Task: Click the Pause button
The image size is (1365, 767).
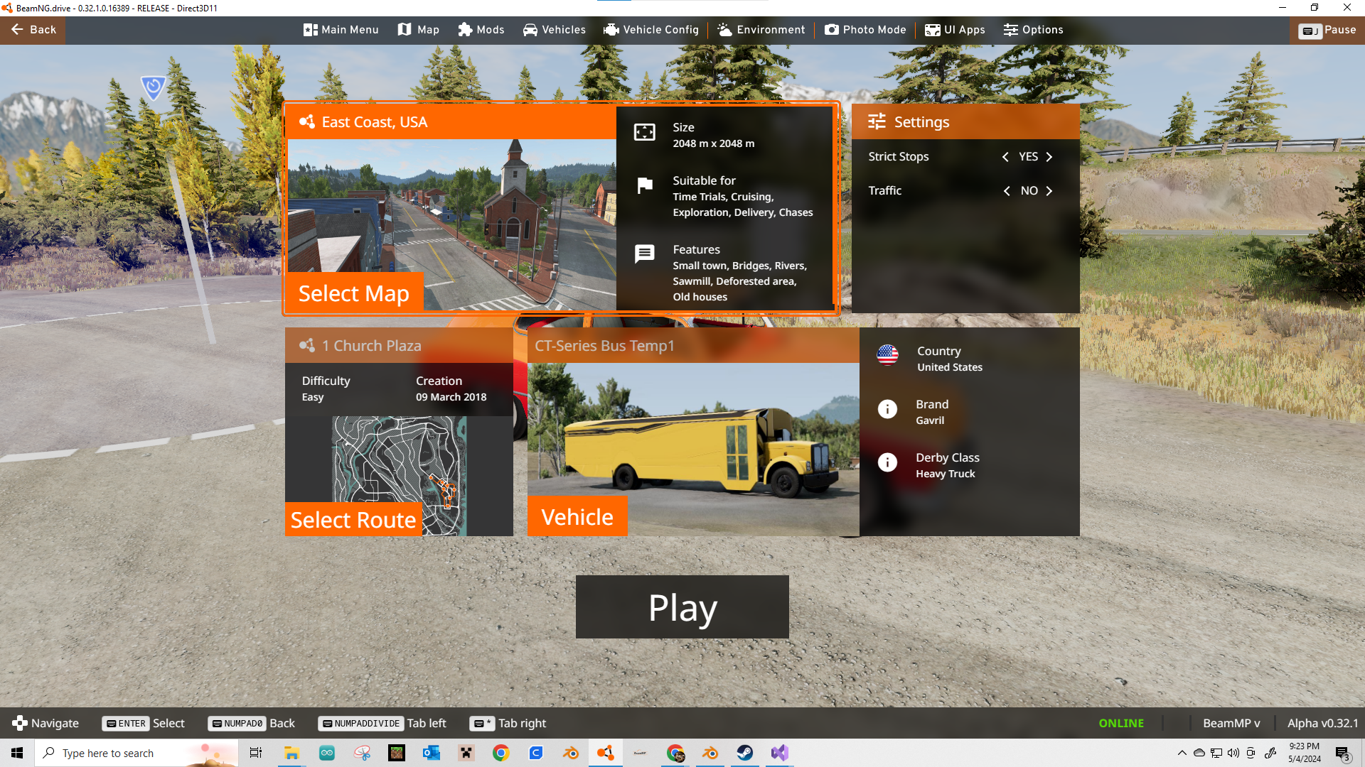Action: 1327,30
